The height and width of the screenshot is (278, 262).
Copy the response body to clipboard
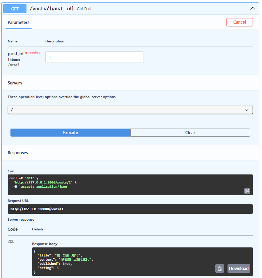[219, 268]
